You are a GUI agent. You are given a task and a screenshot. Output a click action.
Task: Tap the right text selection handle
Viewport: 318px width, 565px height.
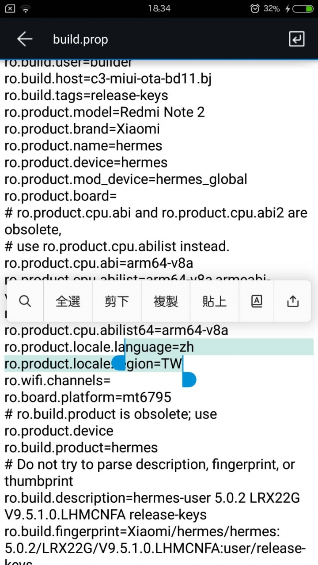pyautogui.click(x=189, y=380)
